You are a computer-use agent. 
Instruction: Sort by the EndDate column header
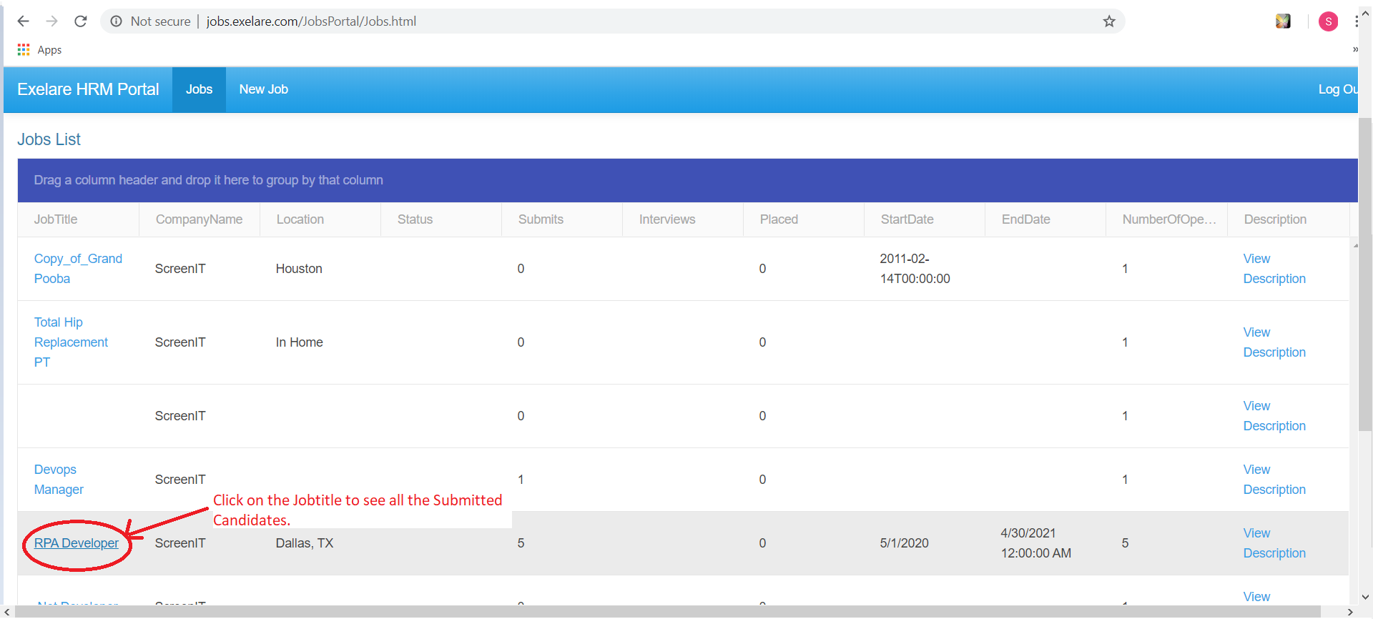click(1025, 219)
